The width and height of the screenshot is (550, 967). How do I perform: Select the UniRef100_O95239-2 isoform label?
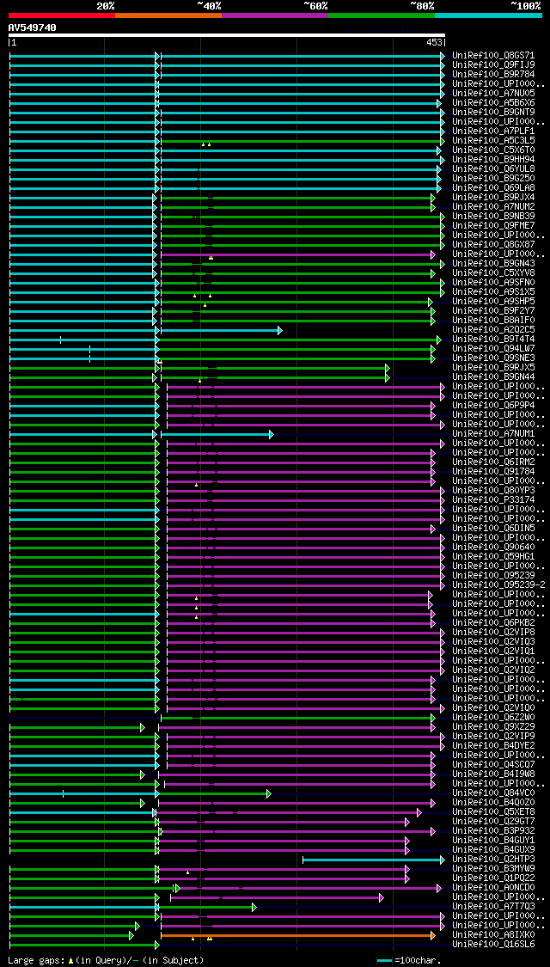pos(498,584)
